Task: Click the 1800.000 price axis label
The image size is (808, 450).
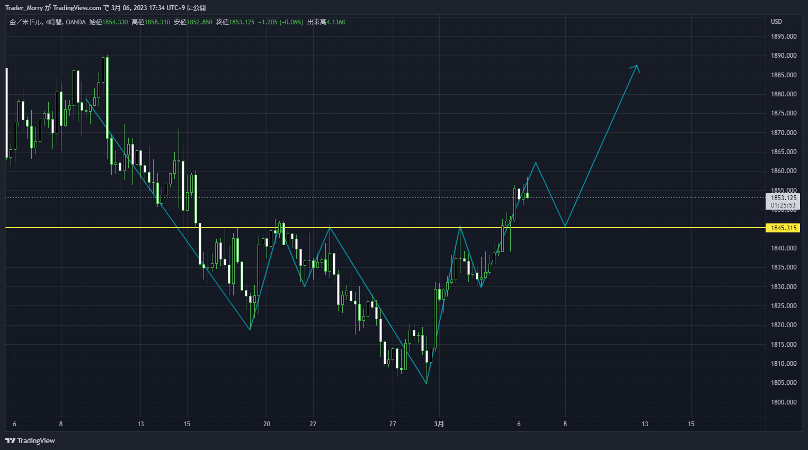Action: click(x=784, y=402)
